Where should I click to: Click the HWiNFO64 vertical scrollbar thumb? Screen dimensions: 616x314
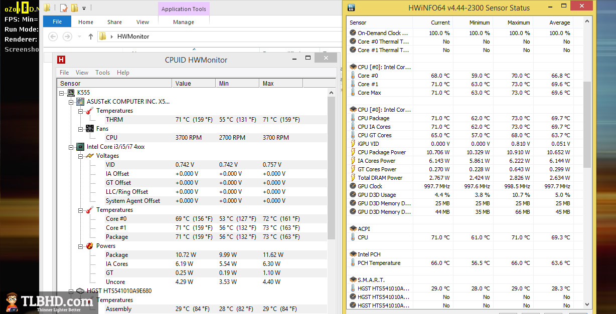[x=587, y=125]
